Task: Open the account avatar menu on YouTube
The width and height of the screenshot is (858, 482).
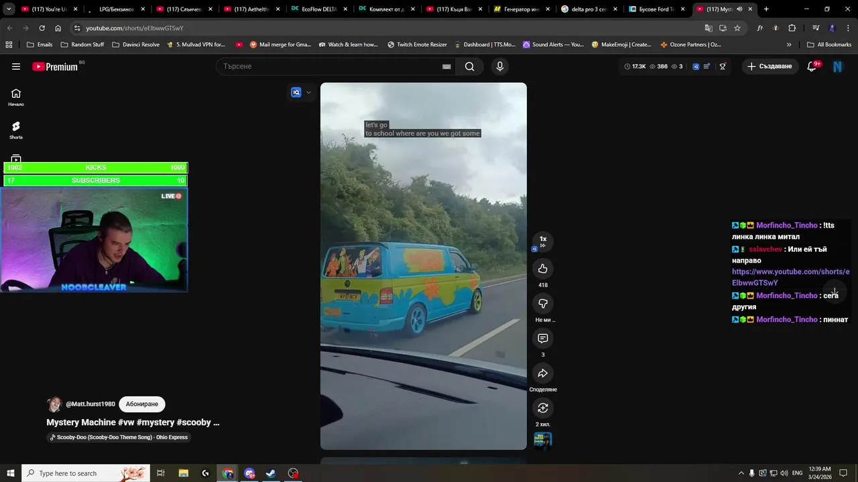Action: pos(837,66)
